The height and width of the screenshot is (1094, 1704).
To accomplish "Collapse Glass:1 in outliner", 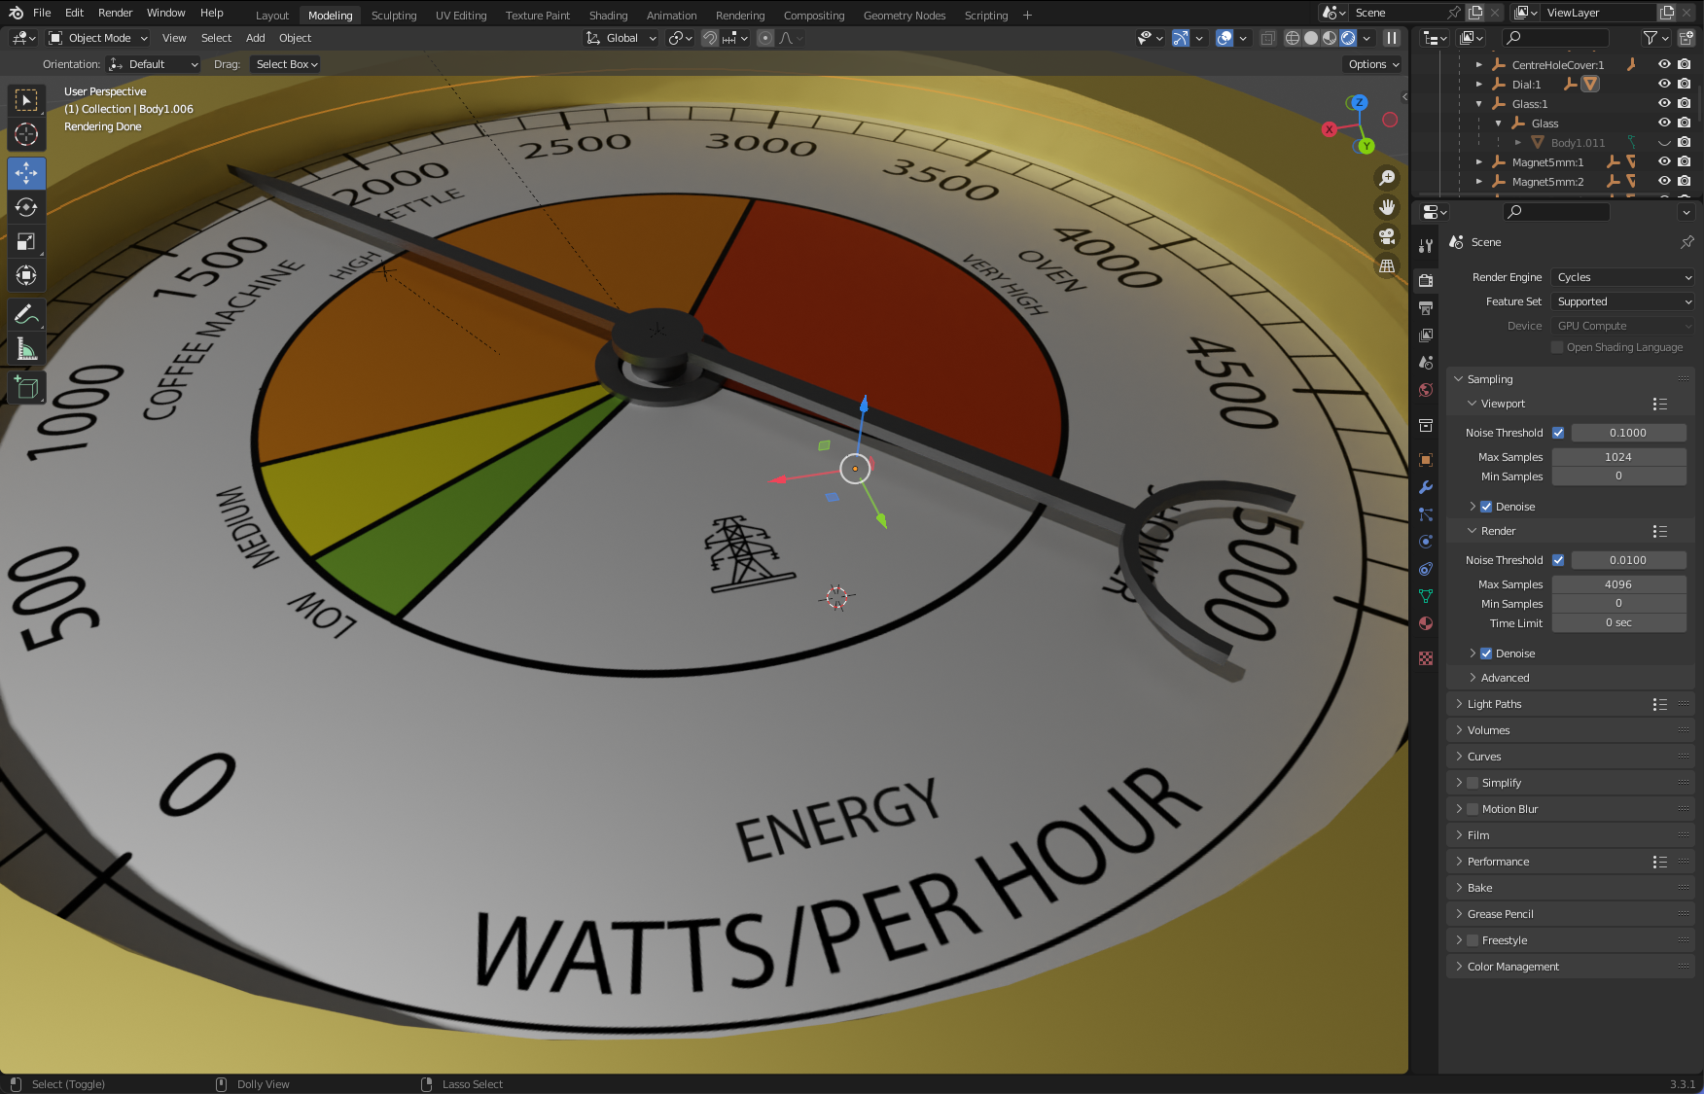I will point(1479,104).
